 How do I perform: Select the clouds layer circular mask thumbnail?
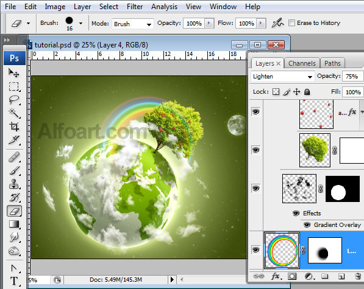pyautogui.click(x=343, y=189)
